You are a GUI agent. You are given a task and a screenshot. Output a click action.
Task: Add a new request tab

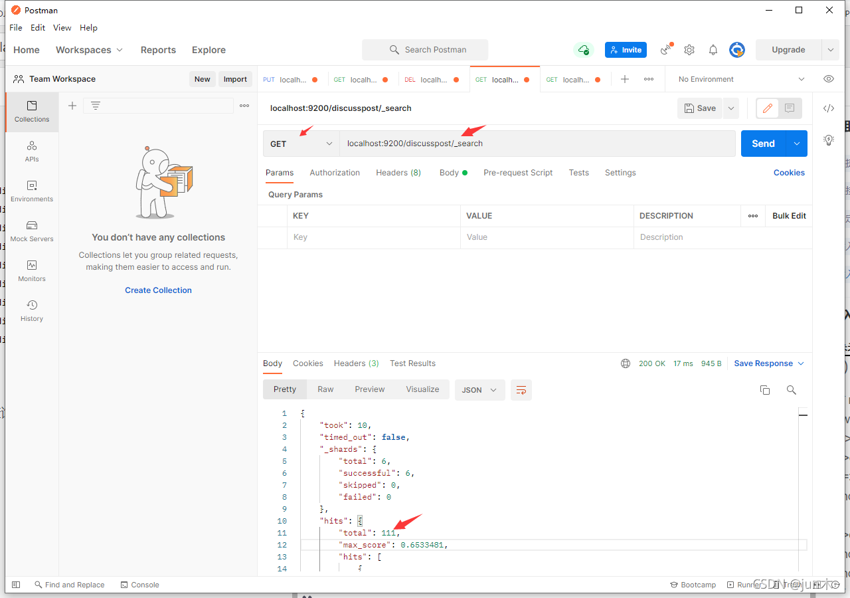pyautogui.click(x=625, y=79)
